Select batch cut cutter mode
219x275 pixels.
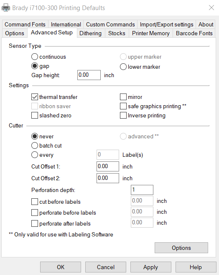(35, 145)
